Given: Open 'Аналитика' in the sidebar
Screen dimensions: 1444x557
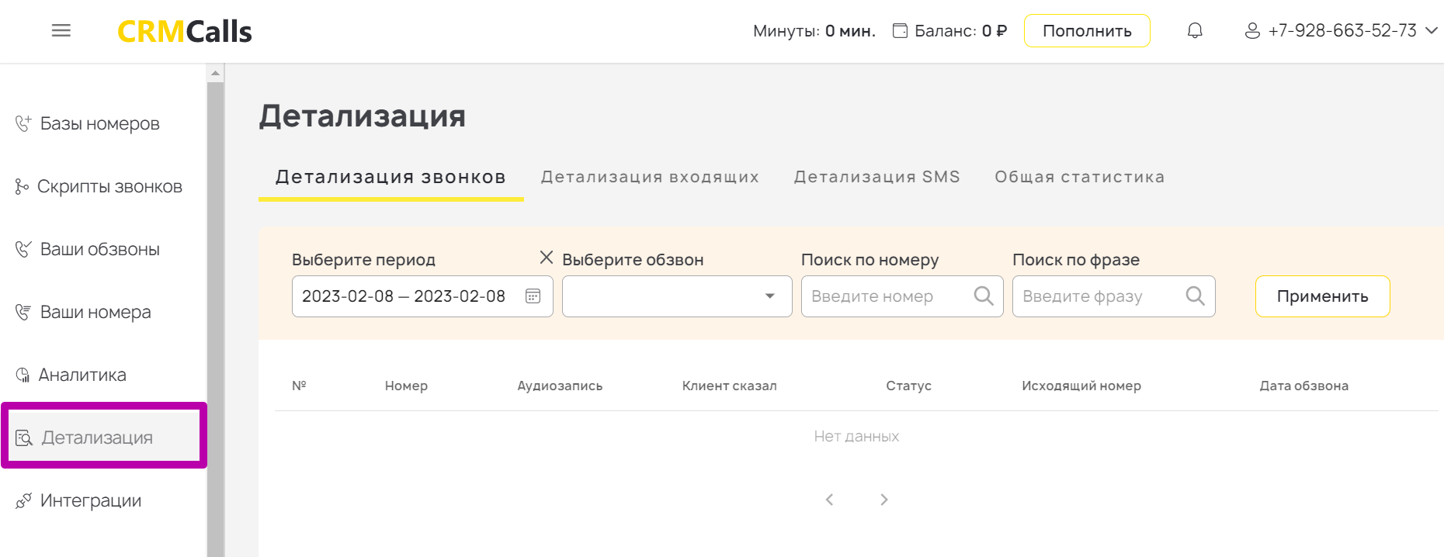Looking at the screenshot, I should pos(82,375).
